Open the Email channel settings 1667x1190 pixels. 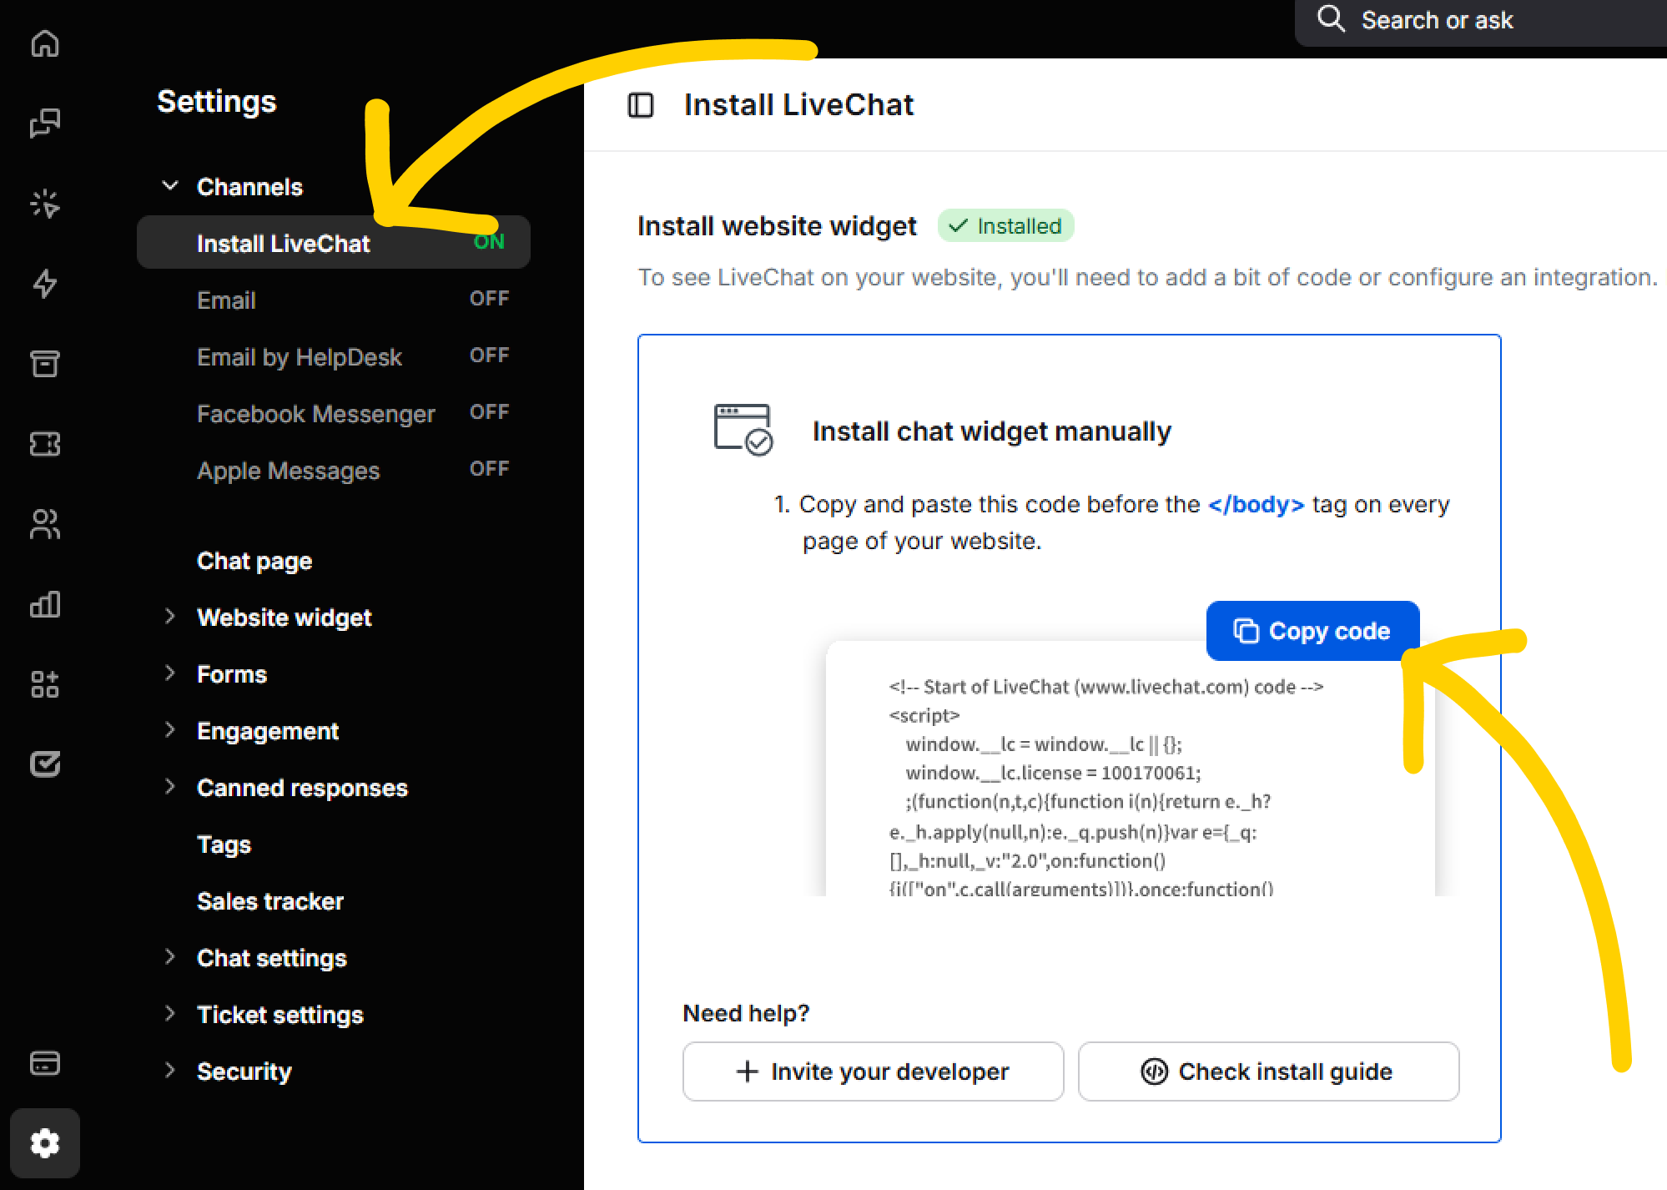tap(226, 300)
